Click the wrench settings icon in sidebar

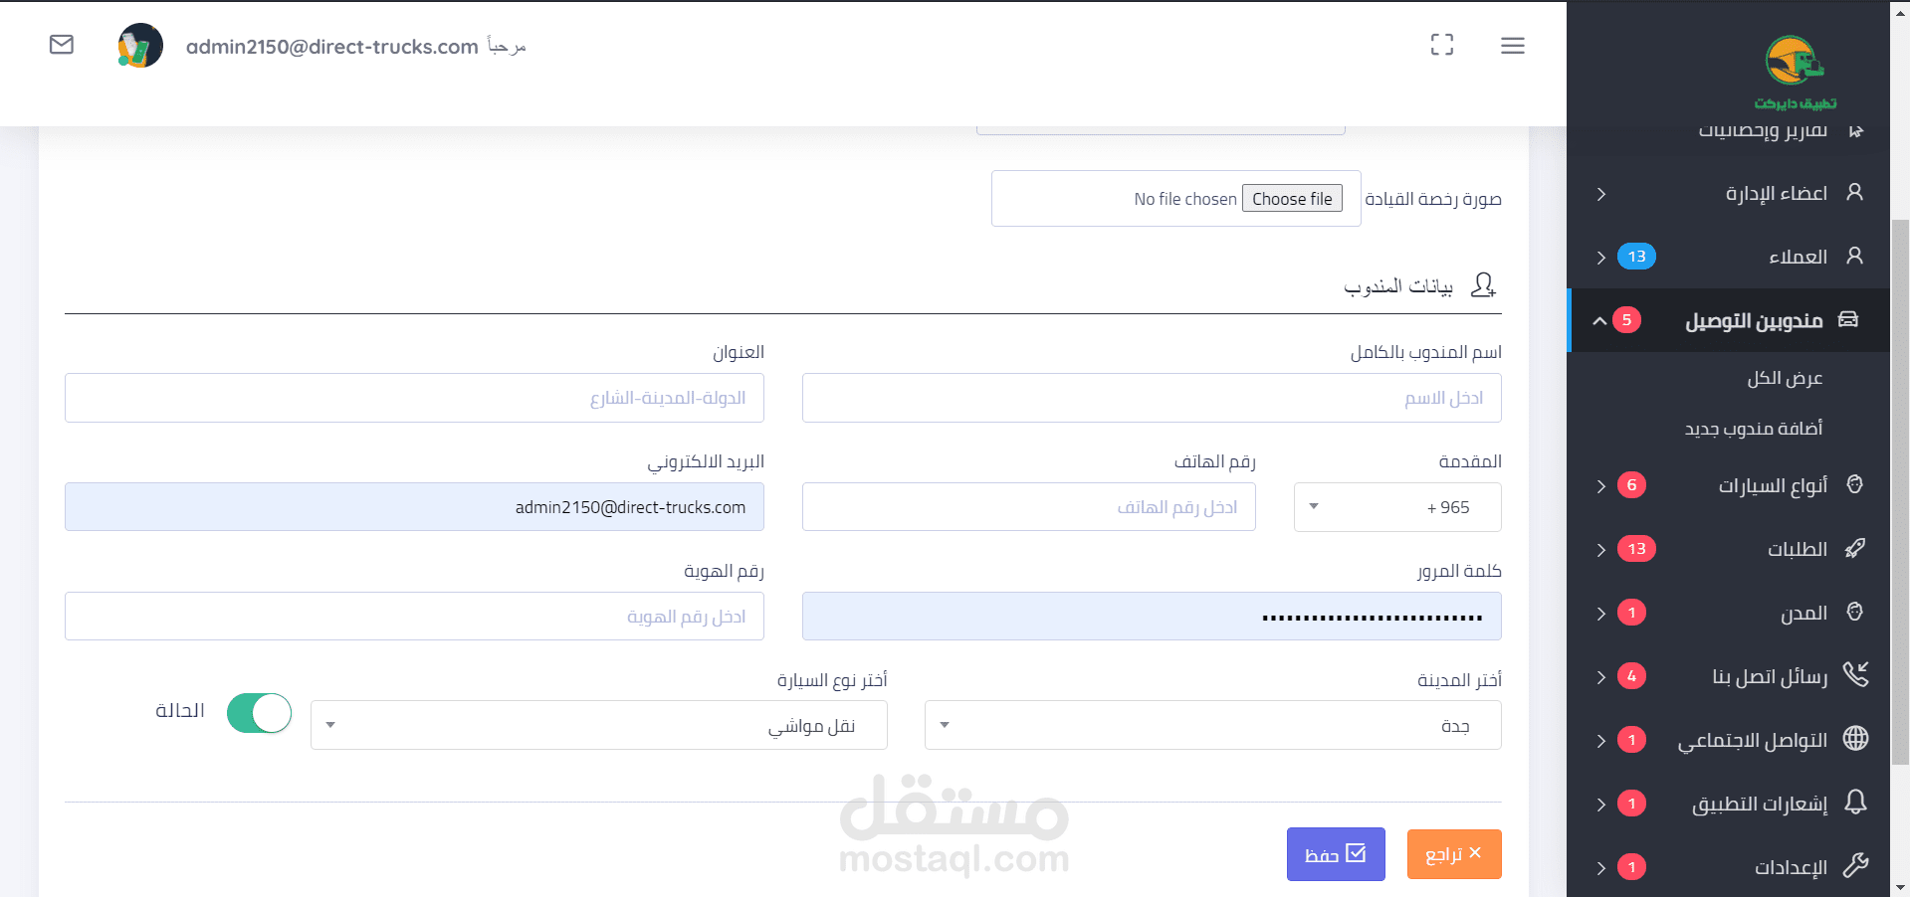pos(1854,866)
